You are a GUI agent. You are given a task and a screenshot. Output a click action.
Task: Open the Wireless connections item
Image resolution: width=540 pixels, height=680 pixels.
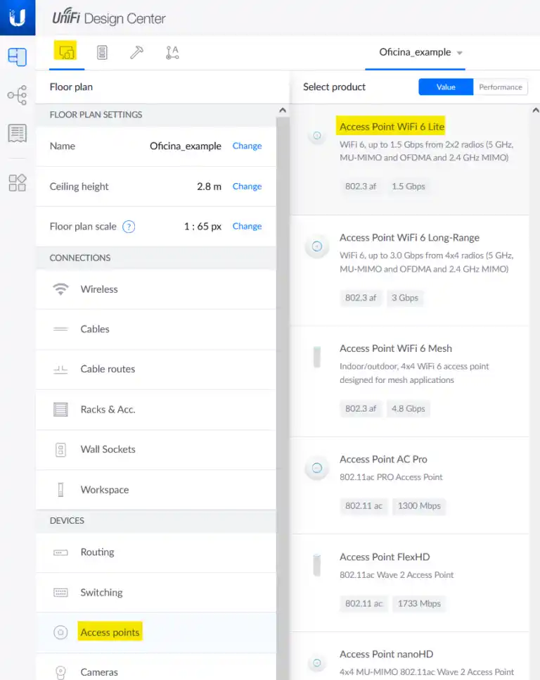click(99, 289)
